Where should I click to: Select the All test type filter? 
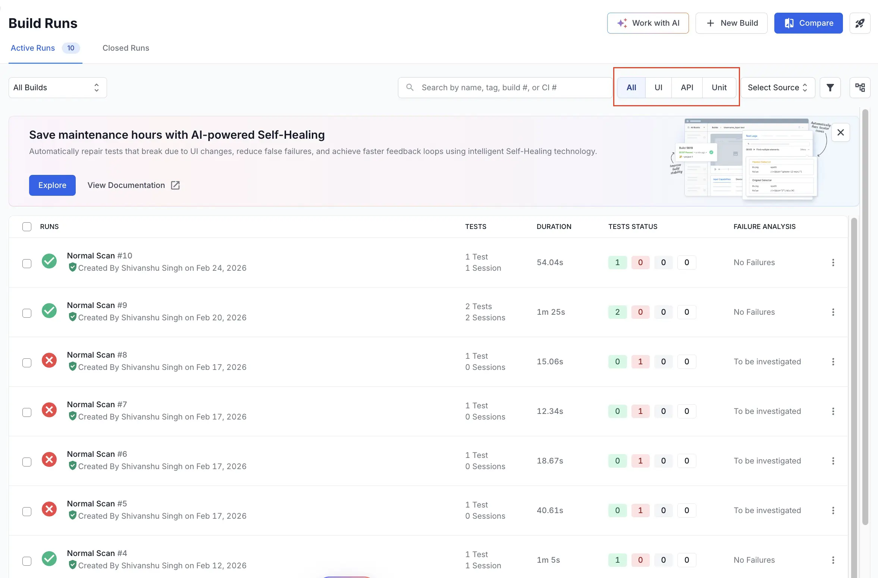631,88
